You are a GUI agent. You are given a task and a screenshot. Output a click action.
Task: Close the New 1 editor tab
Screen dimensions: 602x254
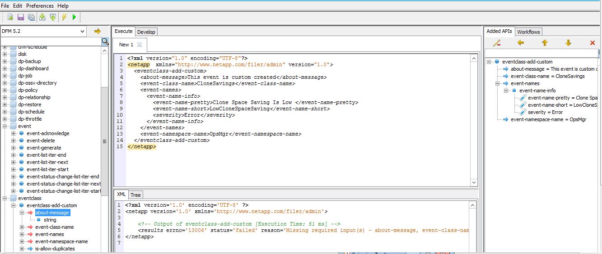[x=140, y=45]
